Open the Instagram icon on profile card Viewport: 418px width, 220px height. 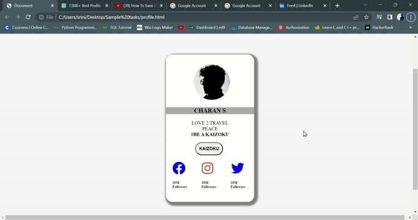(x=207, y=168)
